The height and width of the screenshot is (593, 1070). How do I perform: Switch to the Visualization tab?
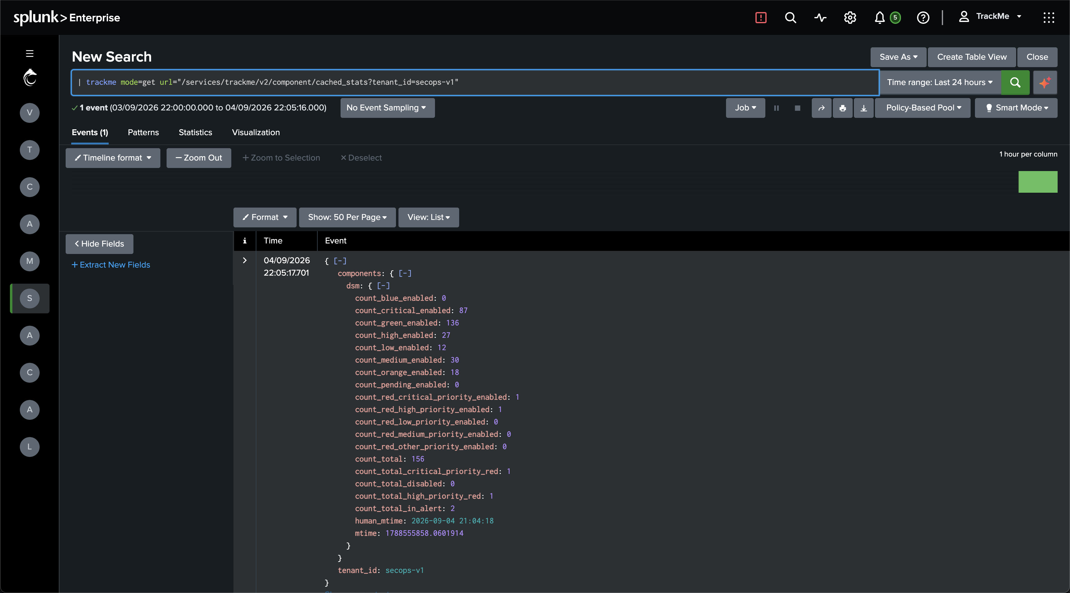click(256, 132)
